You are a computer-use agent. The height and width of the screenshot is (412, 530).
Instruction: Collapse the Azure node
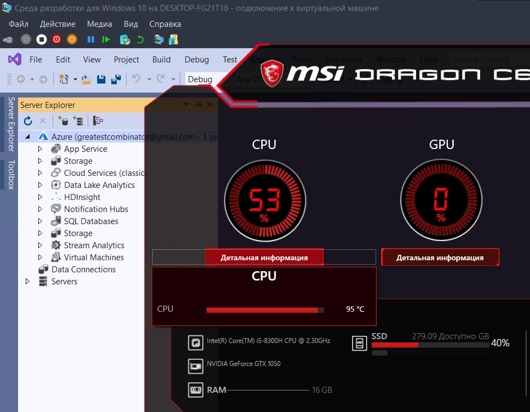click(28, 136)
